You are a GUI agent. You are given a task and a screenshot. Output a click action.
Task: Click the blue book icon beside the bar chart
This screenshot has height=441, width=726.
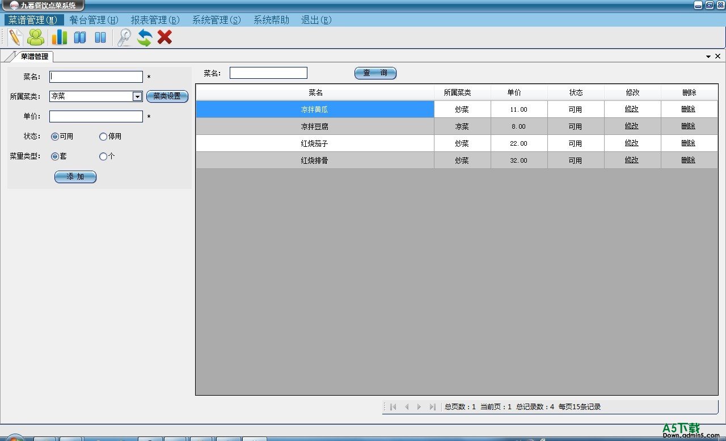80,38
